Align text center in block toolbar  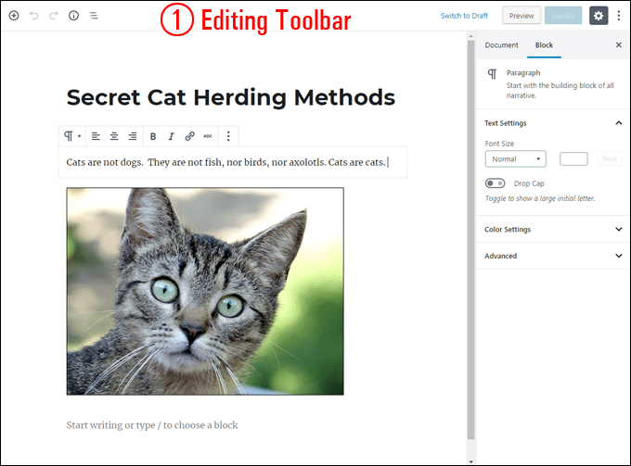114,136
